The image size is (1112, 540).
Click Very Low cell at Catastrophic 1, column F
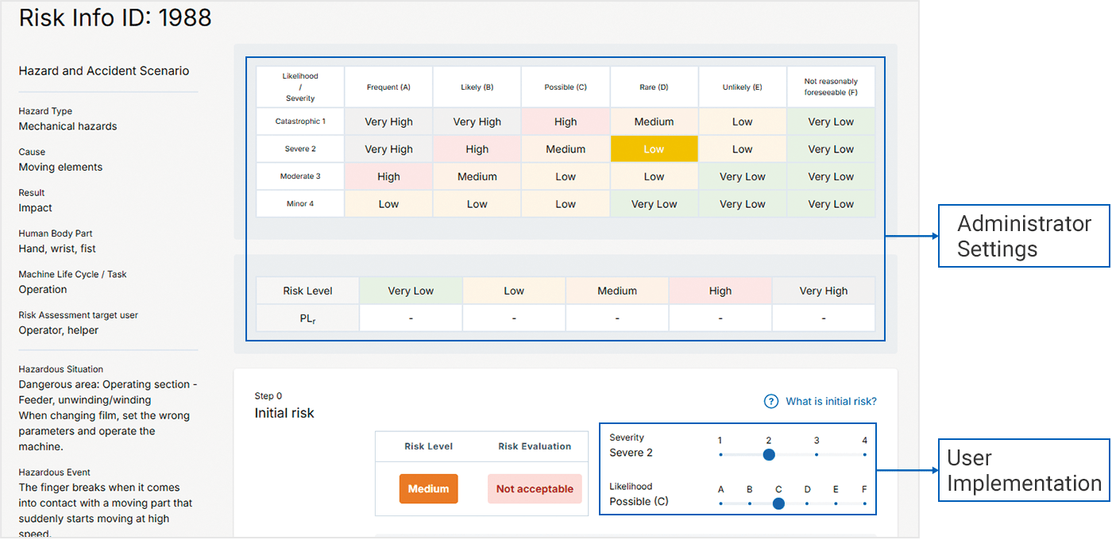click(831, 121)
